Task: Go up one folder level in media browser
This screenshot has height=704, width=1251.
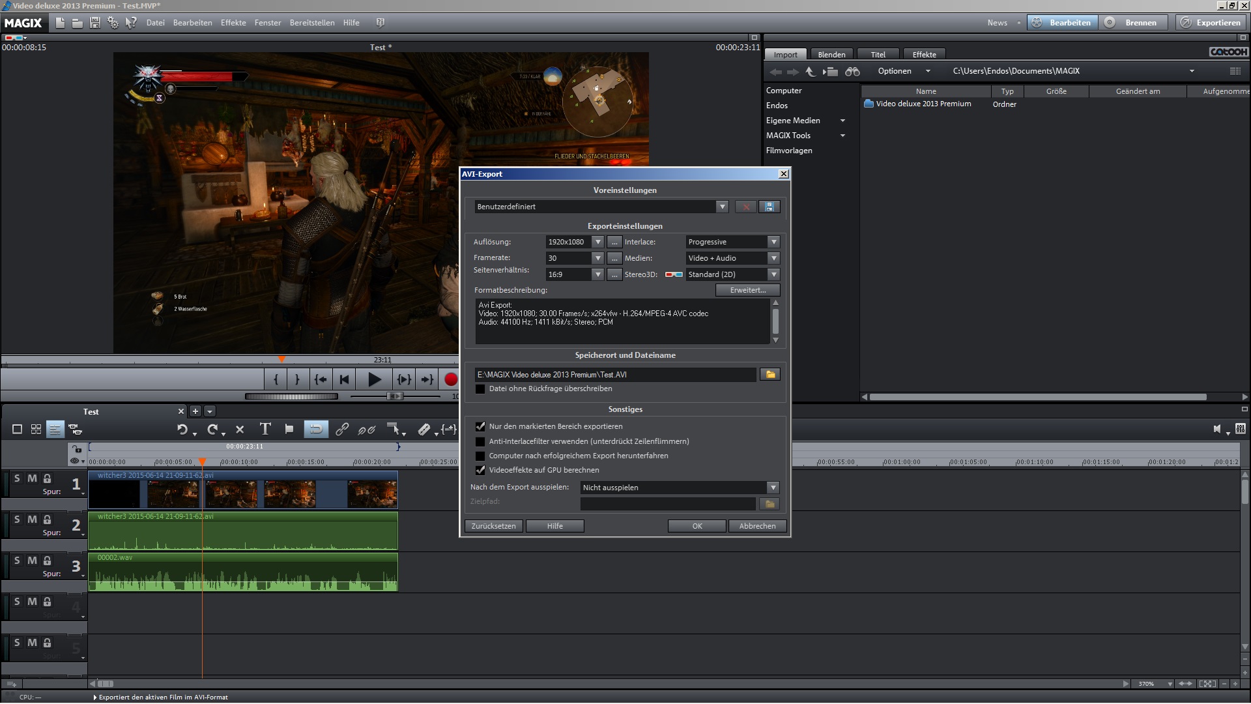Action: pos(811,71)
